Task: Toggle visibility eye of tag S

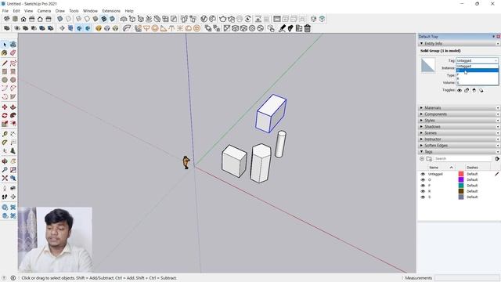Action: (423, 197)
